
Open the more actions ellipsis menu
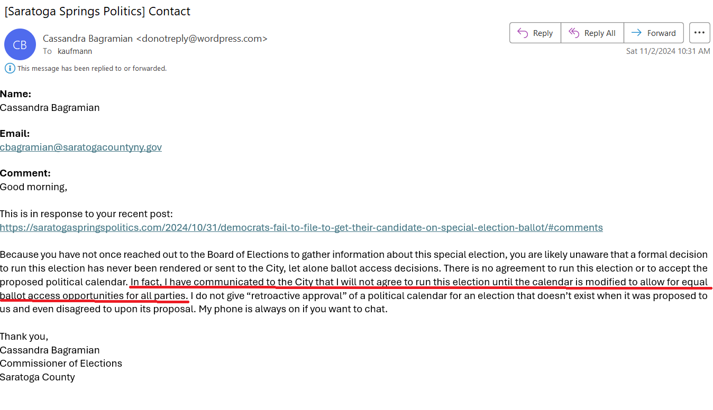[x=699, y=33]
